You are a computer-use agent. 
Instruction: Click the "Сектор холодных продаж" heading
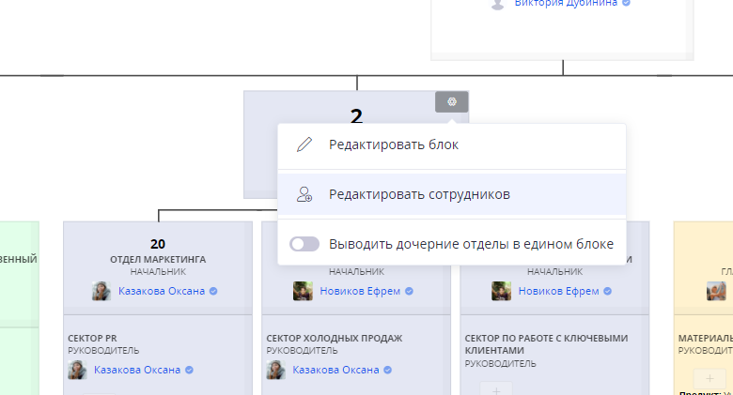coord(335,338)
